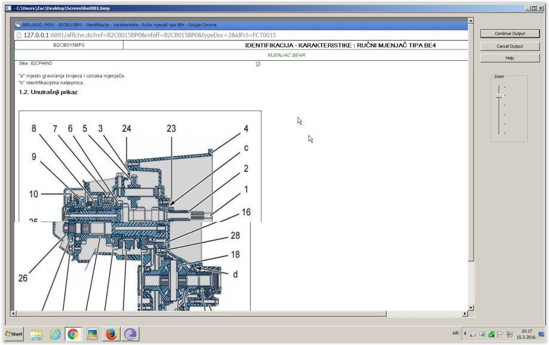Click the taskbar clock showing 10:17
The height and width of the screenshot is (345, 549).
coord(527,334)
